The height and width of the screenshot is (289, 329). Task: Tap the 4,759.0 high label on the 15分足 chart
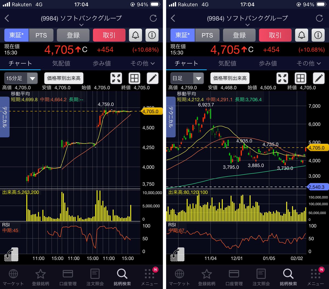point(106,104)
